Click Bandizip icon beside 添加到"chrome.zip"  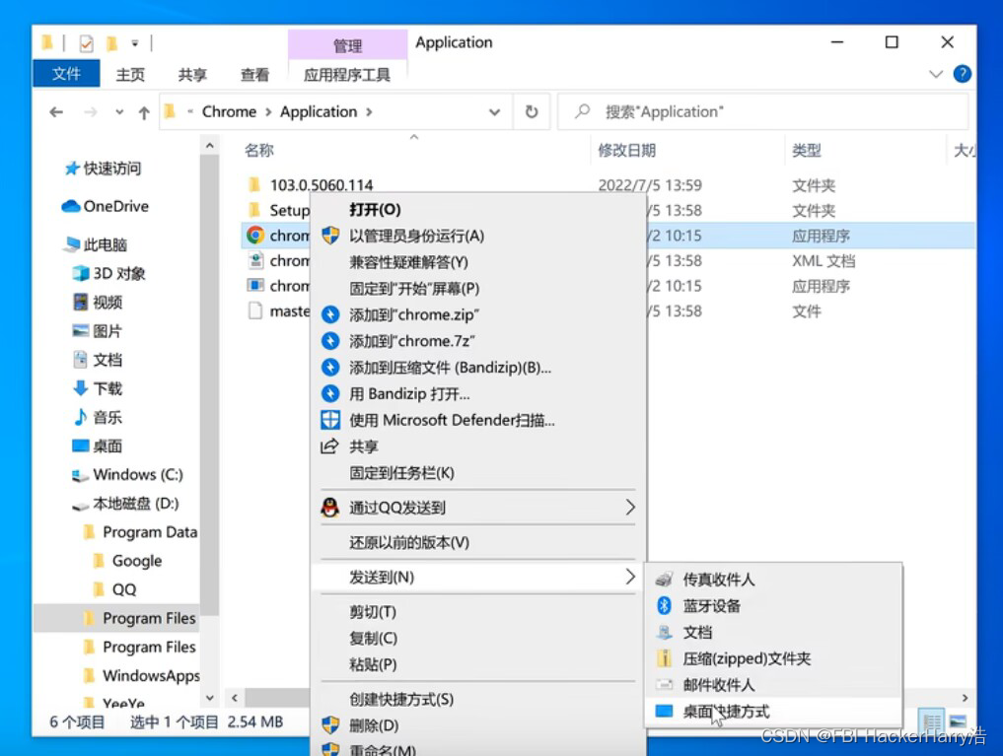click(x=330, y=314)
